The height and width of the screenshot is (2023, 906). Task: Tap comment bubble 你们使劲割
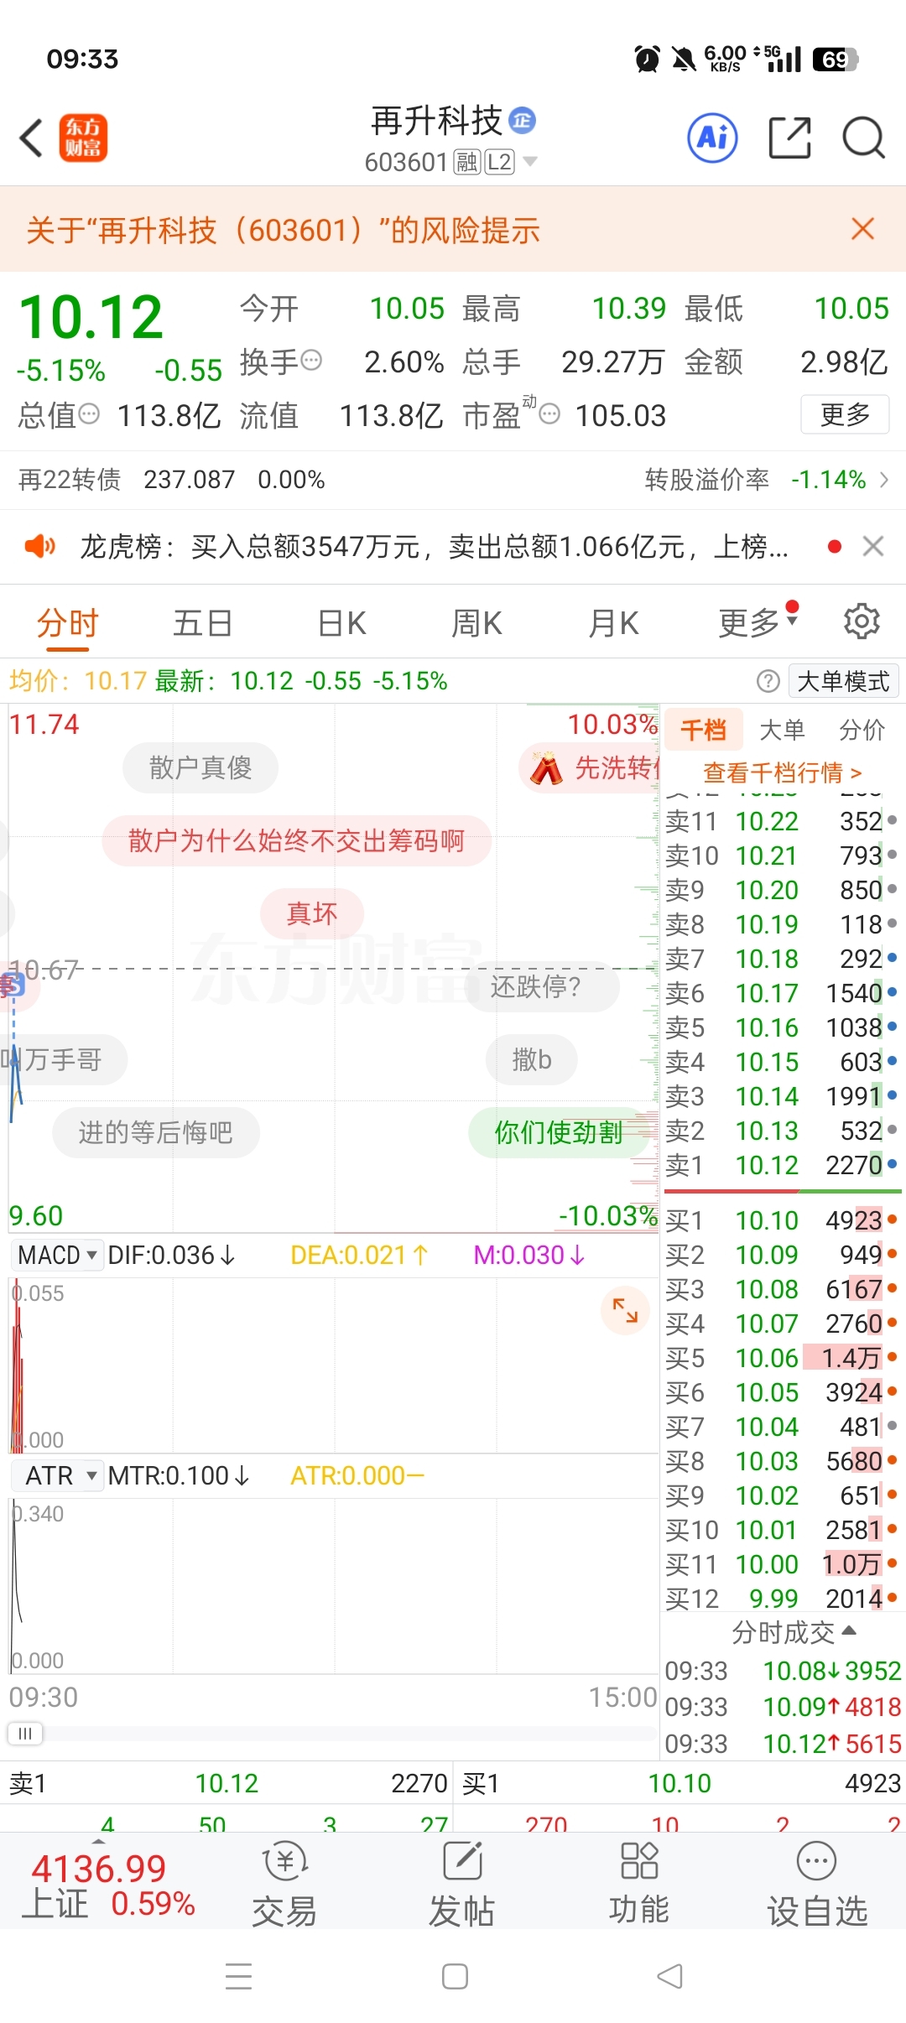pyautogui.click(x=559, y=1133)
